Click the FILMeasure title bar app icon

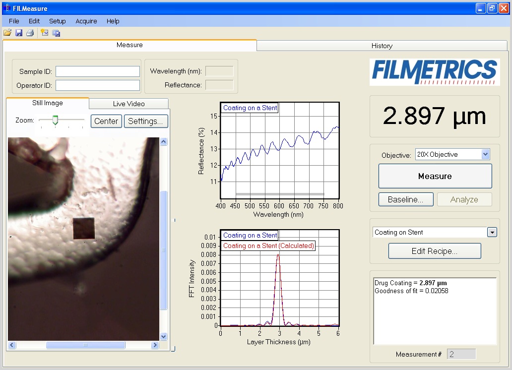pyautogui.click(x=7, y=8)
